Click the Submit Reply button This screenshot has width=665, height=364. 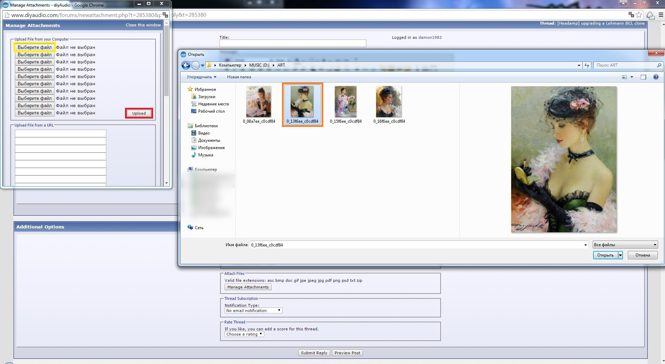point(314,353)
